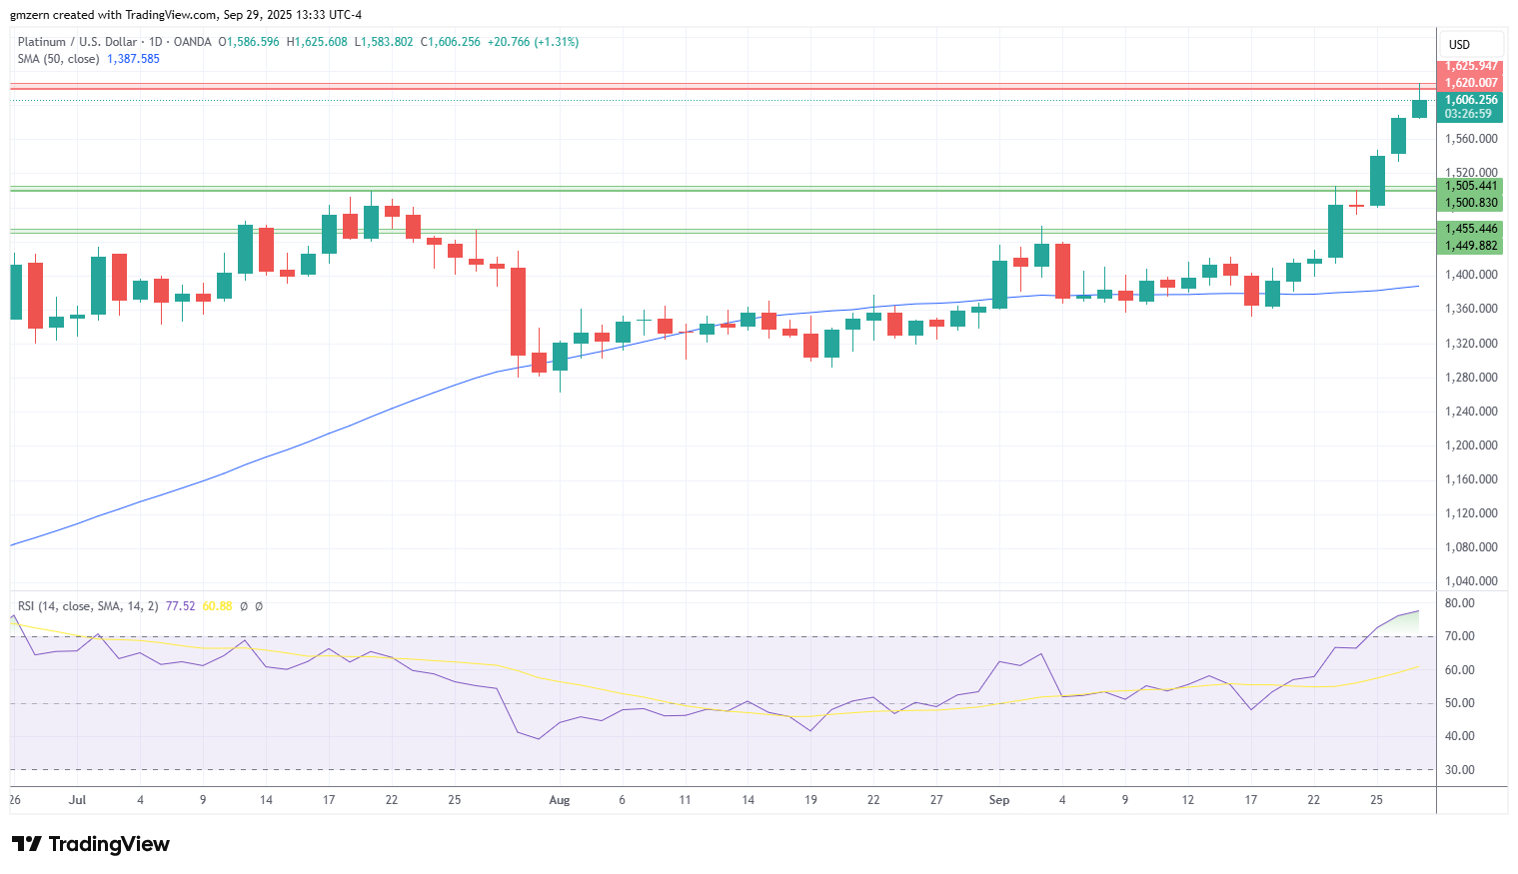Viewport: 1518px width, 874px height.
Task: Click the Sep label on date axis
Action: 999,800
